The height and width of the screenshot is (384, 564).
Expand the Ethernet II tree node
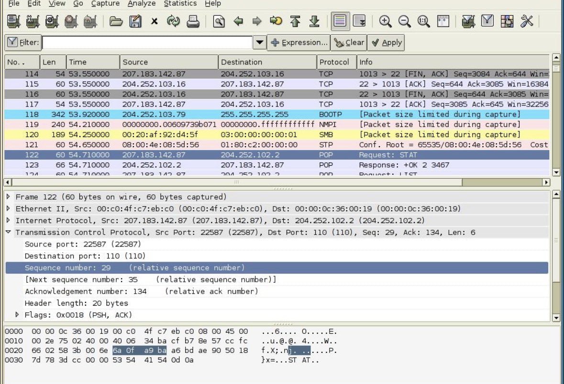(8, 208)
